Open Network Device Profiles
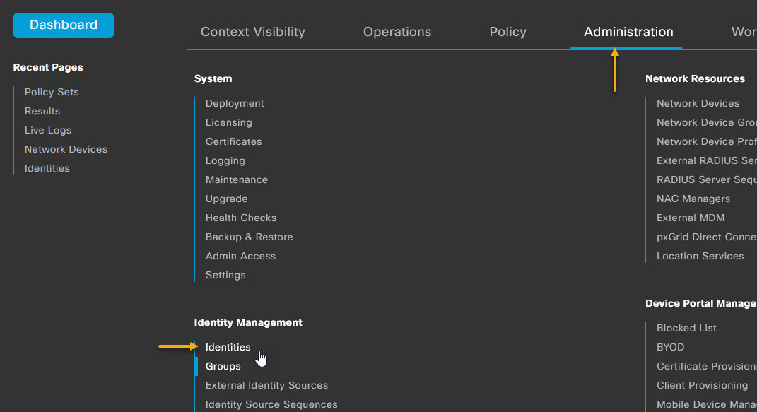The width and height of the screenshot is (757, 412). (707, 141)
